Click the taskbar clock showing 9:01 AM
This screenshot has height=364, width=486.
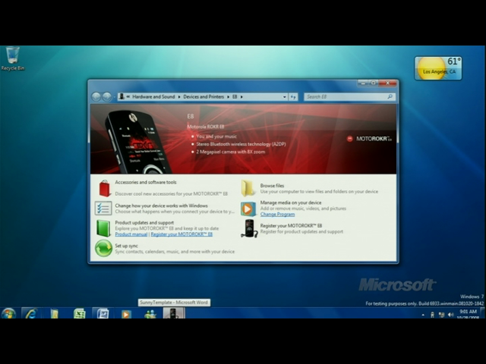(469, 314)
